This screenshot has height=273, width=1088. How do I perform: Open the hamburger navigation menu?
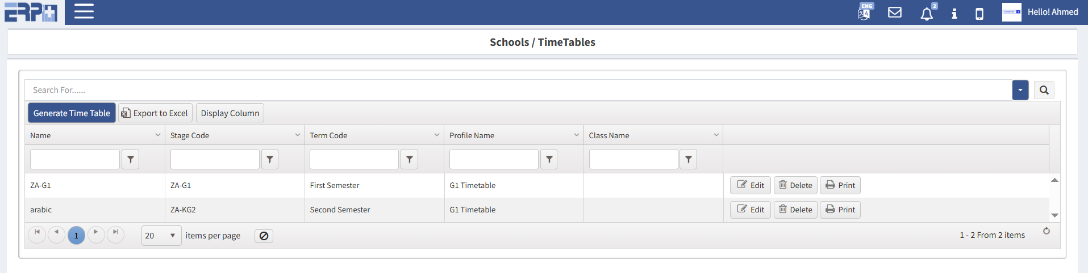[84, 12]
